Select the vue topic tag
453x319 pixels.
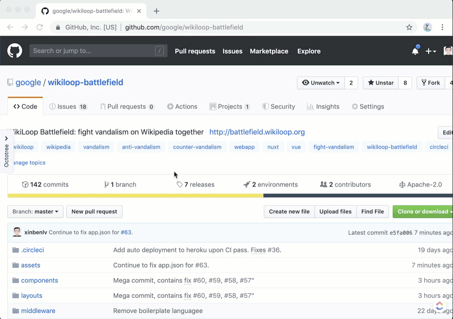click(x=296, y=147)
